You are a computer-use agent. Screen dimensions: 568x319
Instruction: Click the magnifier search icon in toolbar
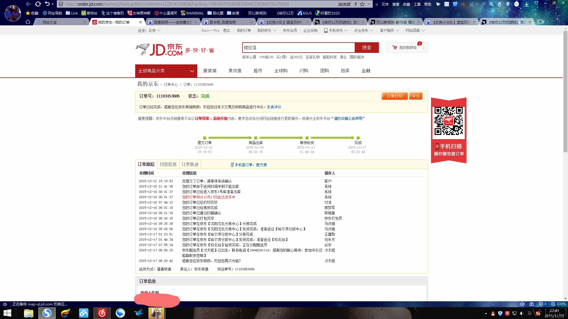[x=491, y=4]
